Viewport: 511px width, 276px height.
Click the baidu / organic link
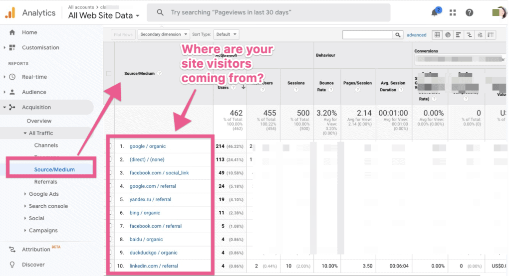[146, 239]
